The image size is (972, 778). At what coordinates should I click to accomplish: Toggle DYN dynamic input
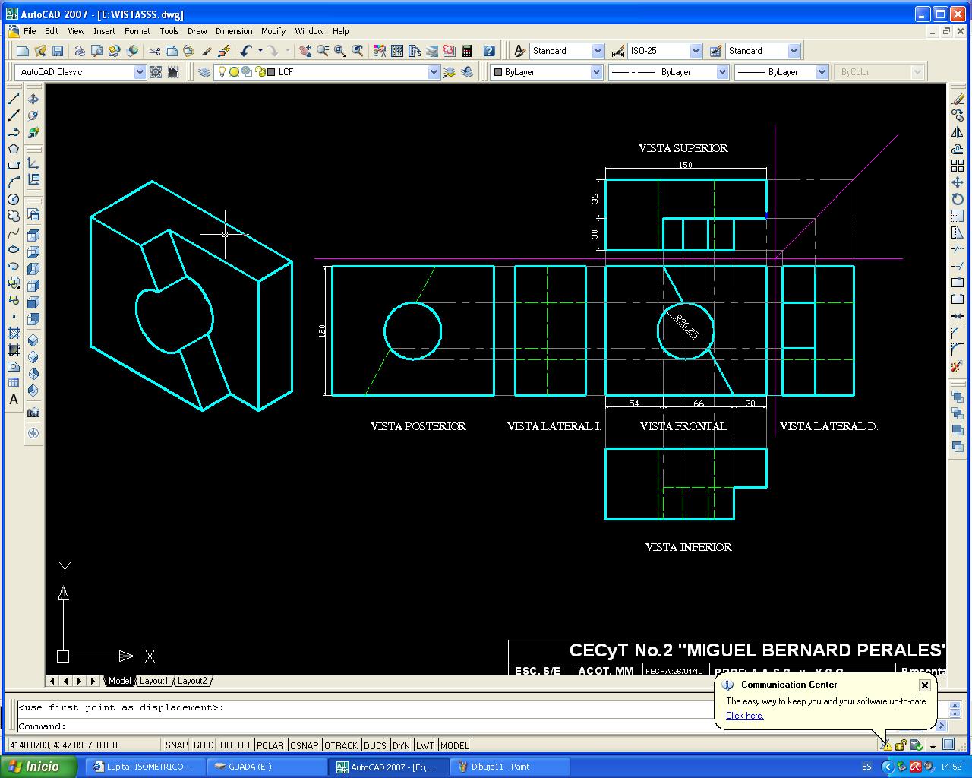coord(401,745)
